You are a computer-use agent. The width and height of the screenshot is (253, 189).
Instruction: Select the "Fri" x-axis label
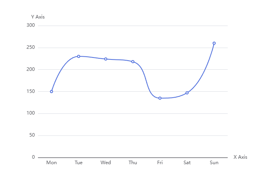(x=160, y=163)
